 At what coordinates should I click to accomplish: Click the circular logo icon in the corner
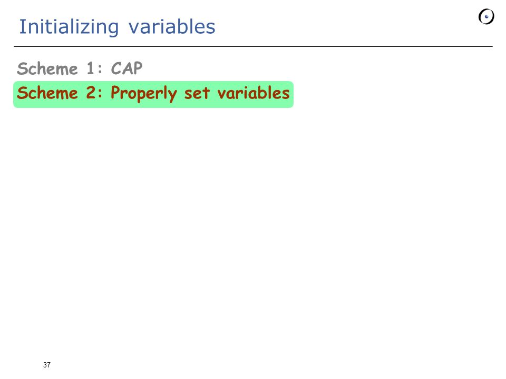pyautogui.click(x=486, y=17)
